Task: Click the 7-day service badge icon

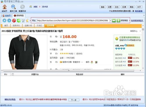Action: pyautogui.click(x=92, y=62)
